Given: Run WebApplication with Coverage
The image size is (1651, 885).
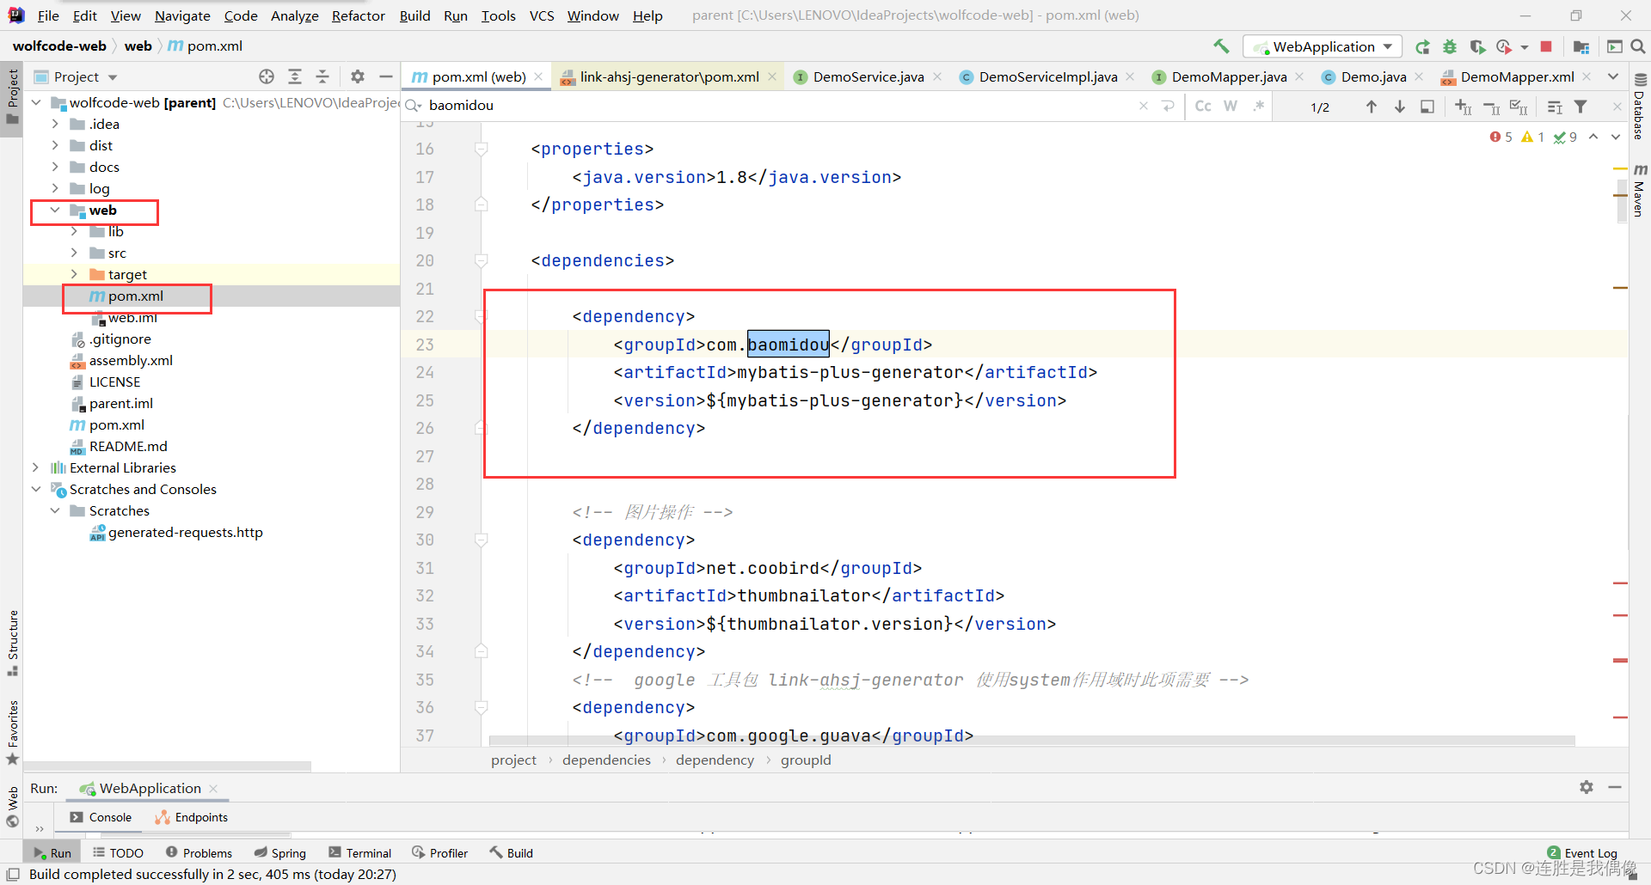Looking at the screenshot, I should (1477, 46).
